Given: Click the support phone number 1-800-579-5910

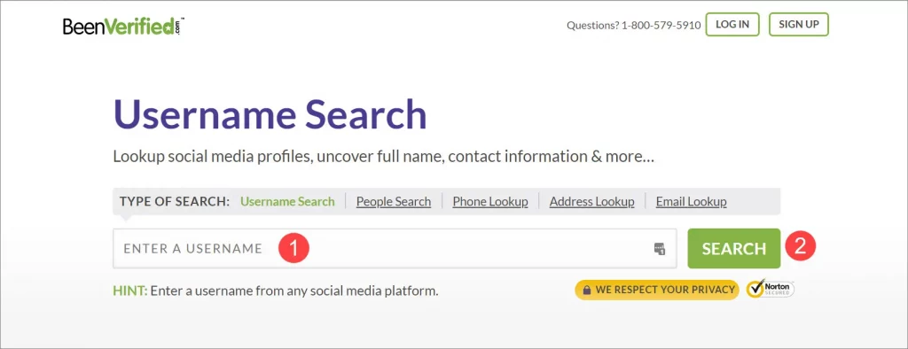Looking at the screenshot, I should 661,25.
